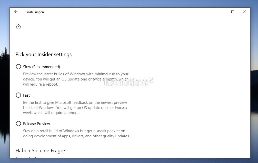This screenshot has height=163, width=258.
Task: Click the Release Preview description paragraph
Action: point(76,134)
